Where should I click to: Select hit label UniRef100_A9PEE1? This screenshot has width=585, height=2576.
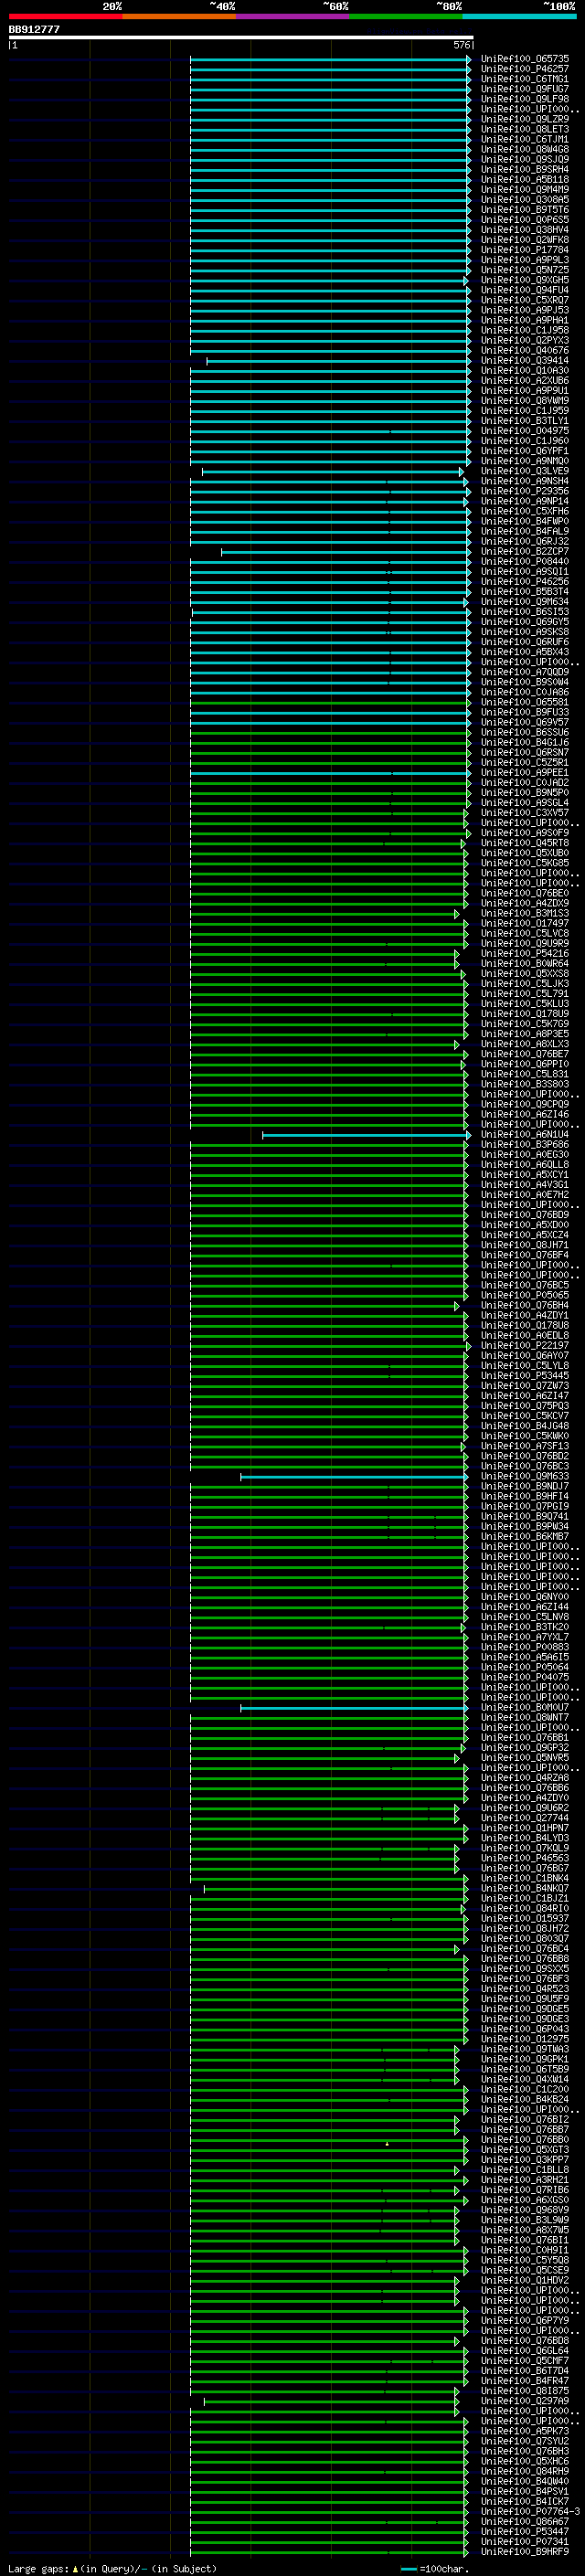525,773
